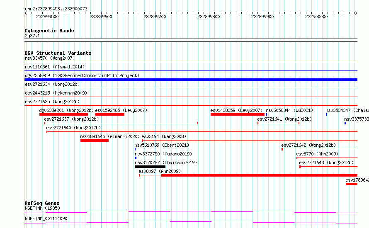The image size is (369, 228).
Task: Click ruler position 232899600
Action: coord(101,17)
